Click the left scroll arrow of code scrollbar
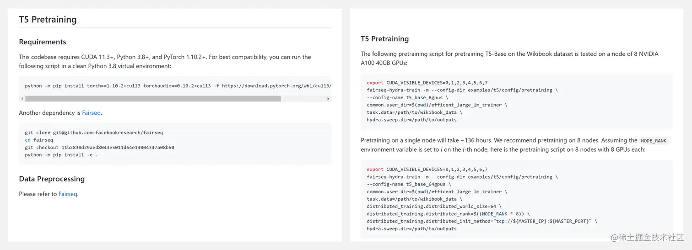The image size is (692, 250). coord(22,99)
